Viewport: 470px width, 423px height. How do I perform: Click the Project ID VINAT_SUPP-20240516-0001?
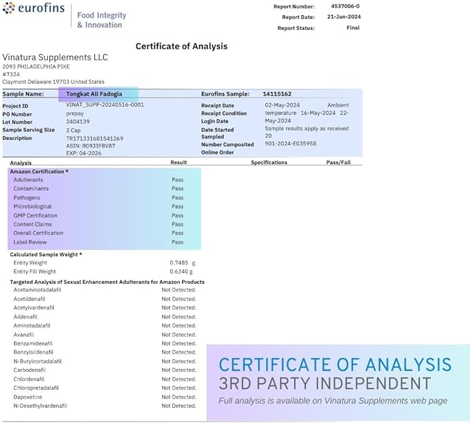click(x=105, y=105)
